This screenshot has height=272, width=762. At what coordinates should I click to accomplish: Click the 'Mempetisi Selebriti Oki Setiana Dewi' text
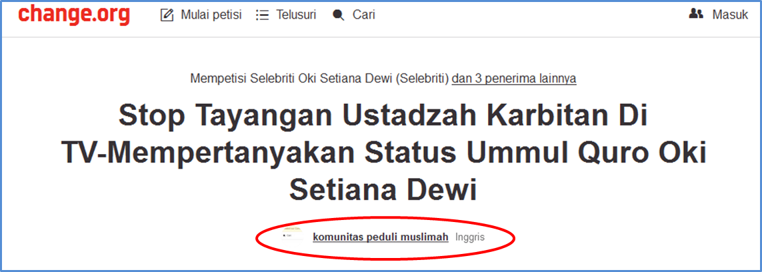click(x=319, y=79)
